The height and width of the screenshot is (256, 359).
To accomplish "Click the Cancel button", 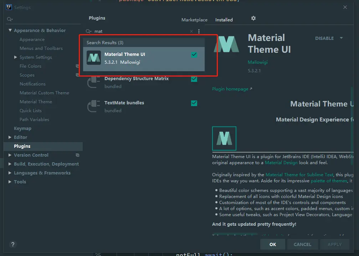I will coord(302,244).
